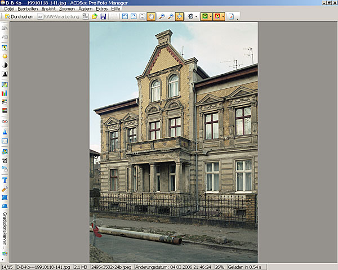Viewport: 338px width, 270px height.
Task: Click the Durchsehen browse button
Action: pos(18,17)
